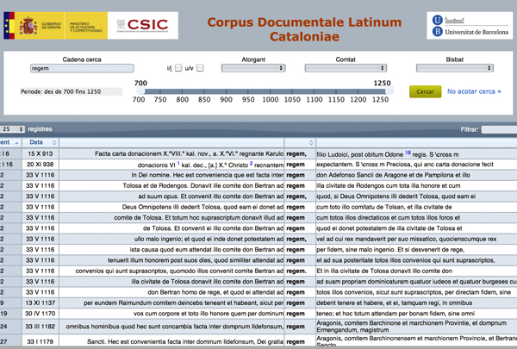Click date cell 33 III 1182
Viewport: 517px width, 349px height.
coord(40,327)
